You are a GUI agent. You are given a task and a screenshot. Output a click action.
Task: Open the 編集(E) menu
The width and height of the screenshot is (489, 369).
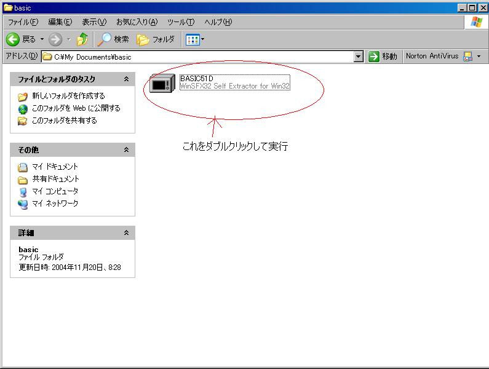[60, 22]
